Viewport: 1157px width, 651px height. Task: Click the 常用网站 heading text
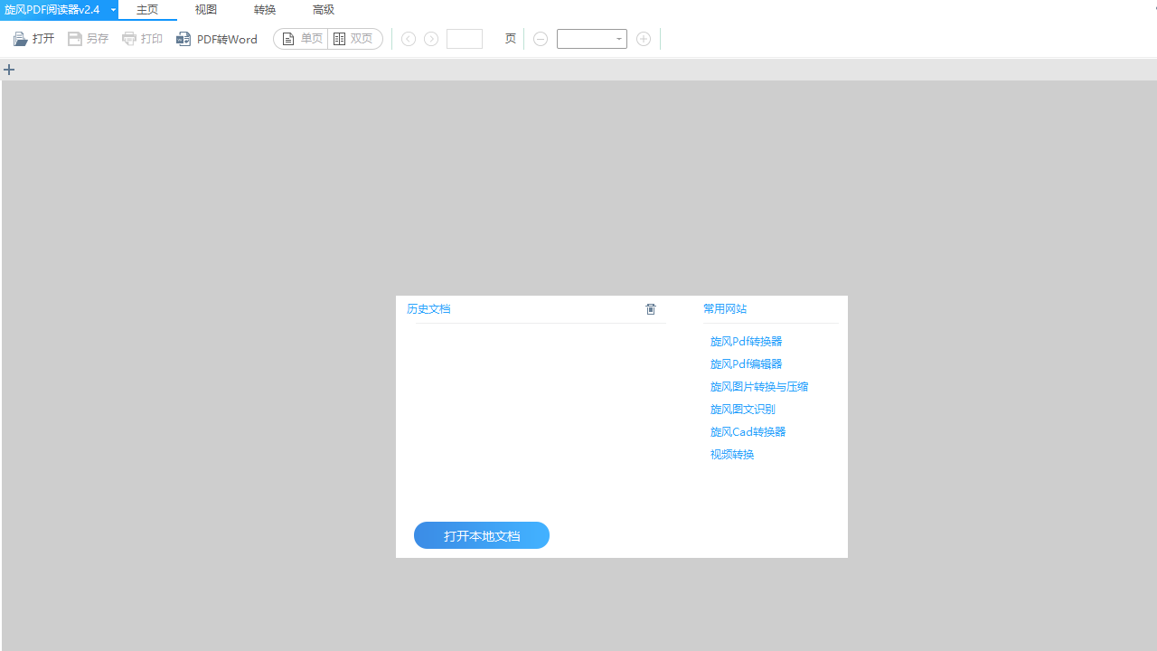725,309
